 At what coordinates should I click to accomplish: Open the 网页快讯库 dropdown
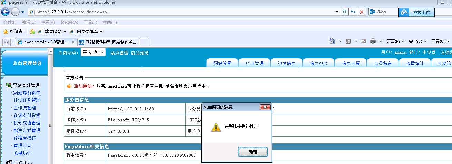pos(86,31)
